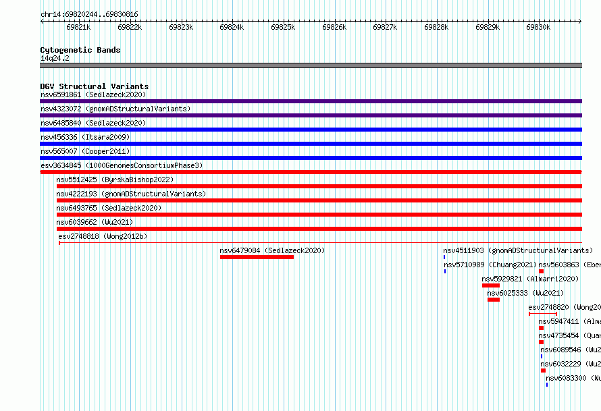The width and height of the screenshot is (601, 411).
Task: Click the 69827k ruler tick label
Action: point(385,27)
